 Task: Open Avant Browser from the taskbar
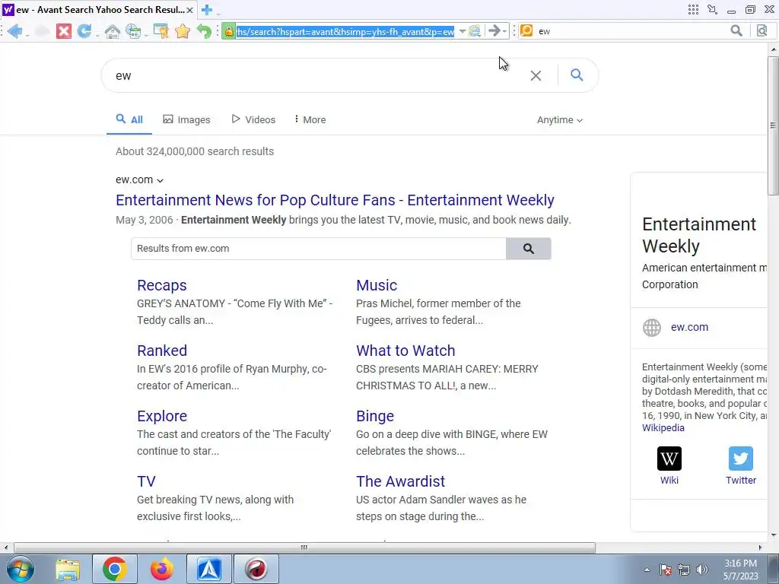pyautogui.click(x=209, y=569)
